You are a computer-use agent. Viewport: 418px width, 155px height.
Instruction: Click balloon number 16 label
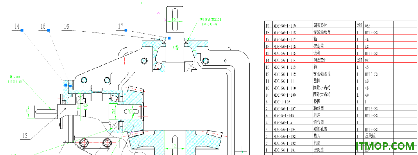pos(66,26)
